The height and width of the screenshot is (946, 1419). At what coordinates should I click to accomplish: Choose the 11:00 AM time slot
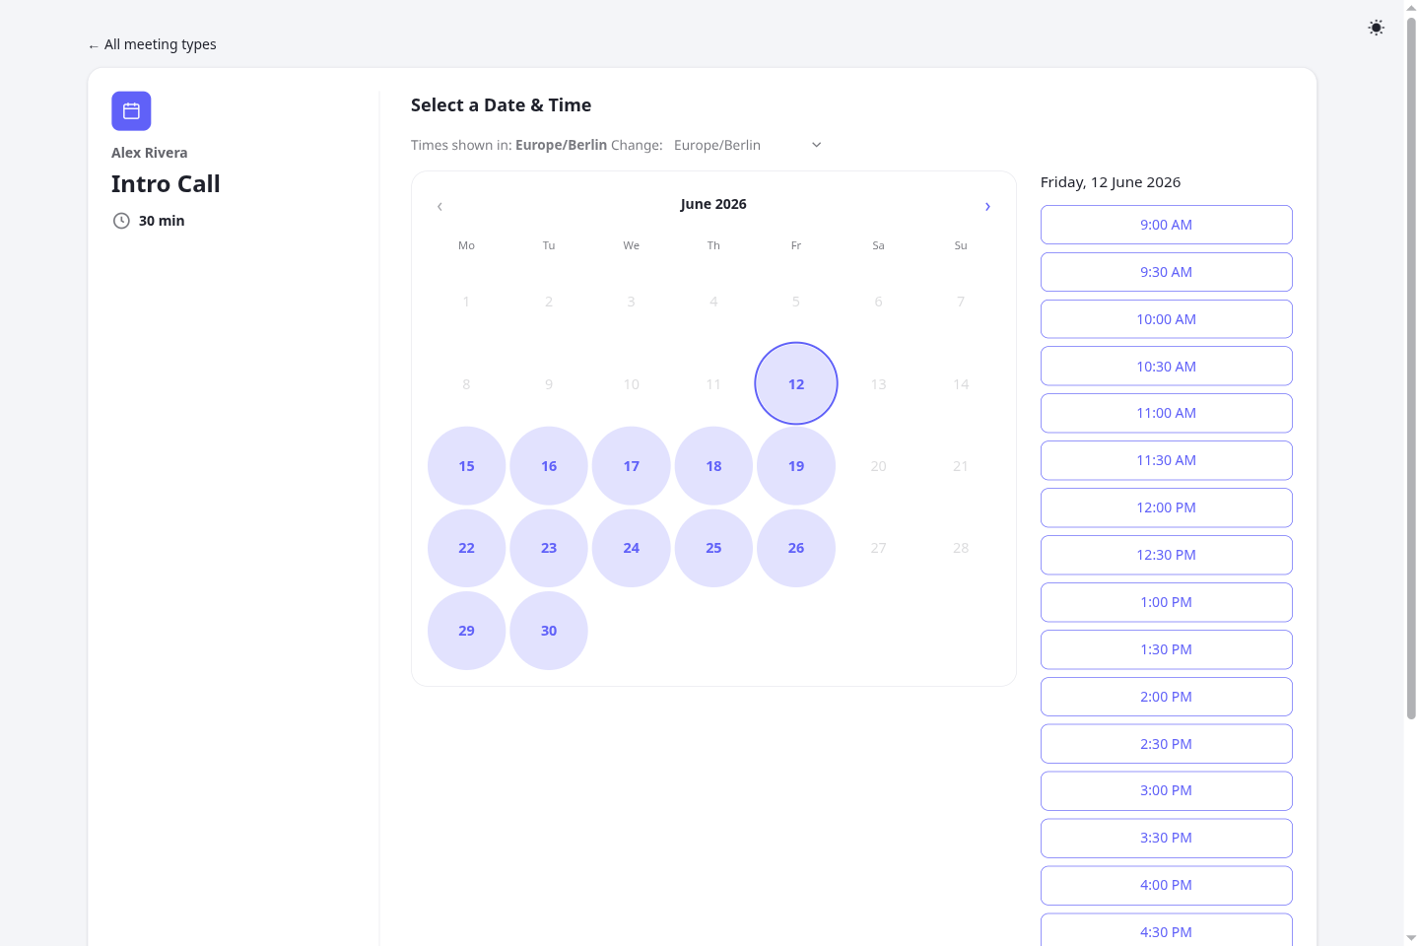coord(1167,413)
